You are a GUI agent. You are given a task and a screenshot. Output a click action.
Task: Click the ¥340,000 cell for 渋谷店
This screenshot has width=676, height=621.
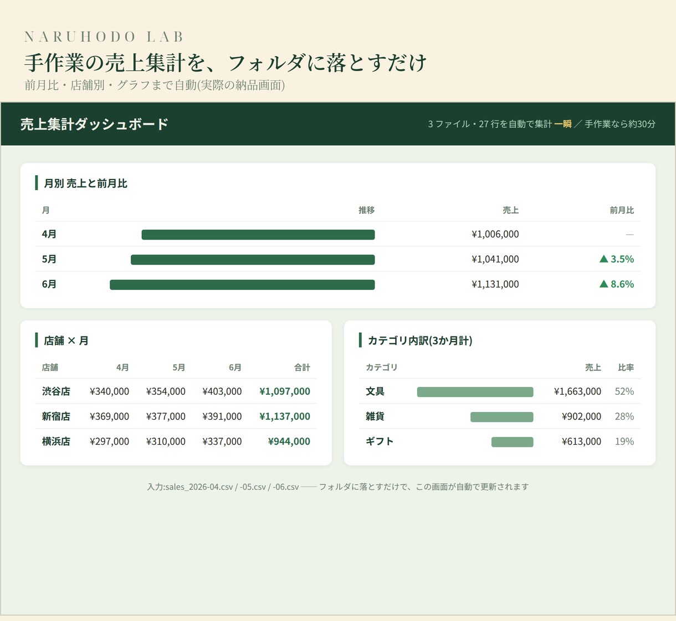pyautogui.click(x=109, y=391)
